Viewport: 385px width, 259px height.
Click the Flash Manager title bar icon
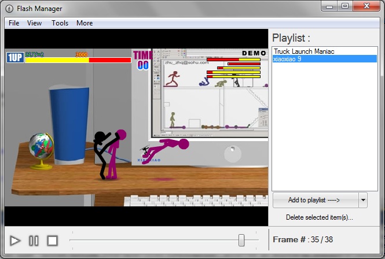[9, 9]
